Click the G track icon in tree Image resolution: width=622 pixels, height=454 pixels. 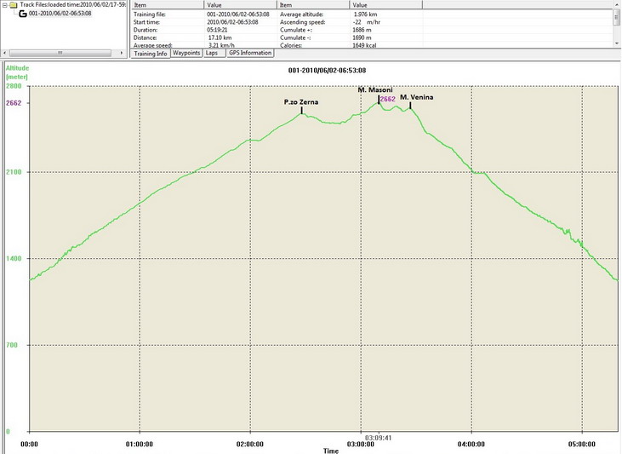[x=22, y=14]
